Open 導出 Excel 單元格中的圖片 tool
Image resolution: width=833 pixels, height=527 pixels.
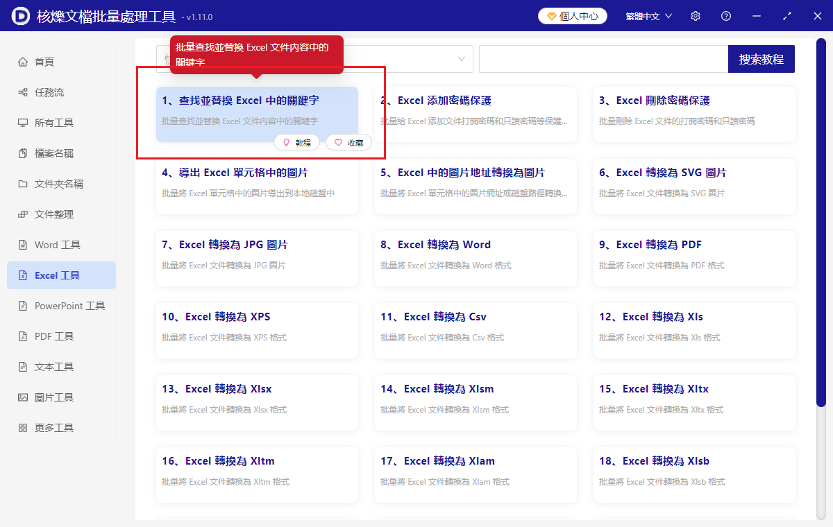click(257, 187)
